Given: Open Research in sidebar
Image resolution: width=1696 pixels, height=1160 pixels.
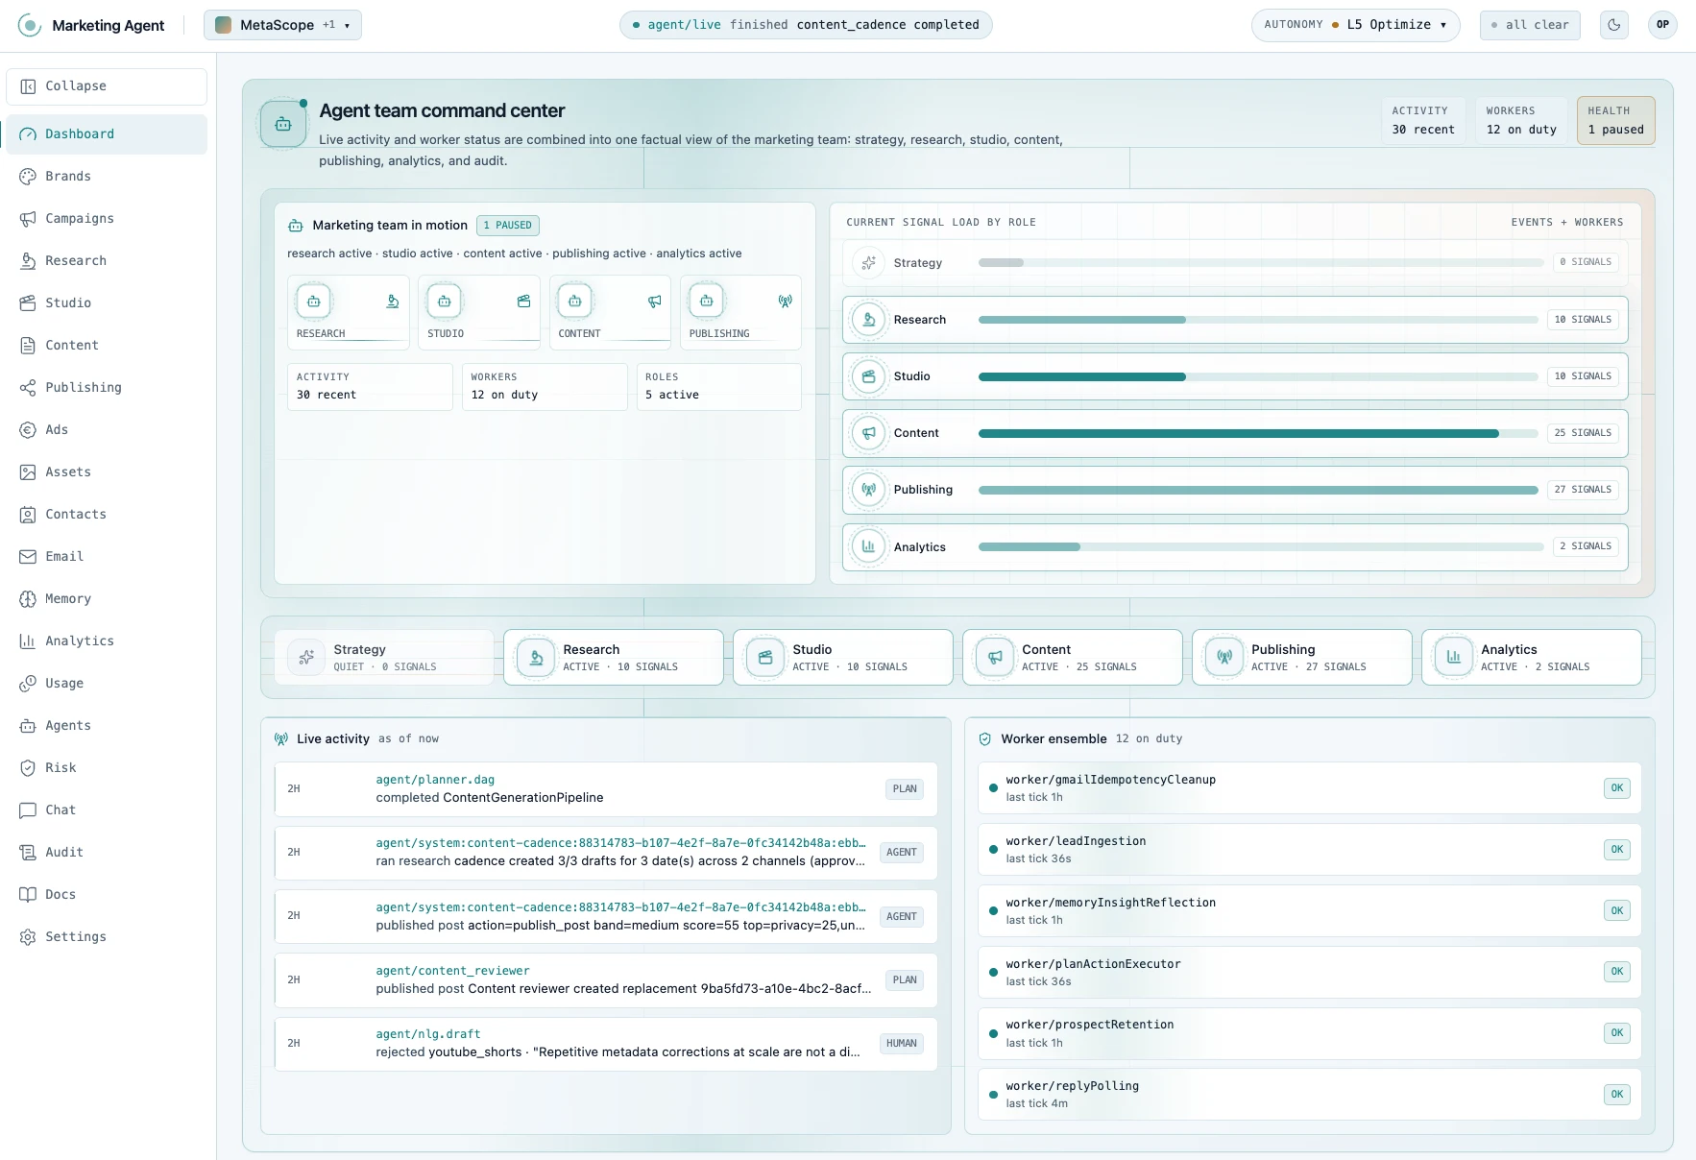Looking at the screenshot, I should click(x=107, y=261).
